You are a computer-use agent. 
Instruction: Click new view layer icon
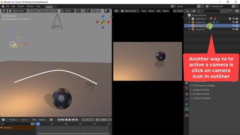(233, 6)
